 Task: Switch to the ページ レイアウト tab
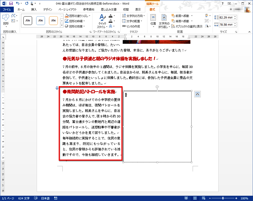click(67, 9)
